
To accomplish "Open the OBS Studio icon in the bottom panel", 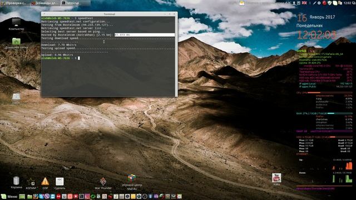I will [x=145, y=196].
